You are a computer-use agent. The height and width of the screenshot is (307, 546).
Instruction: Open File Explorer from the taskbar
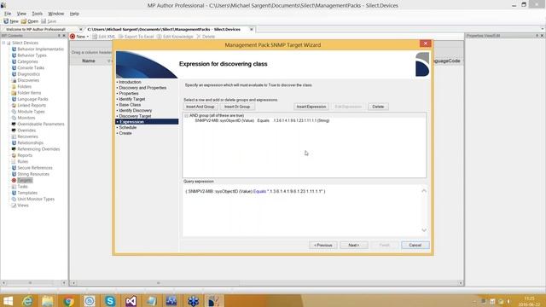[48, 301]
